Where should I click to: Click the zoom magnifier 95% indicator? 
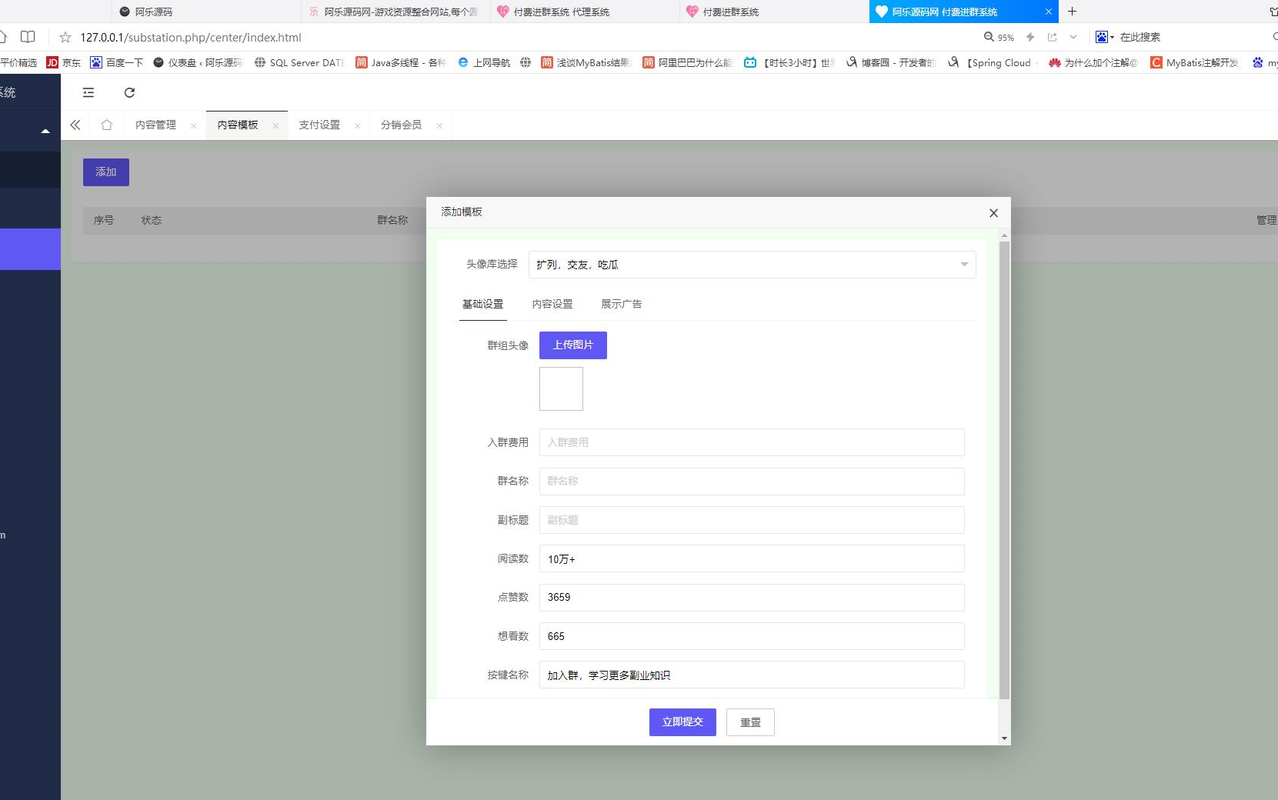tap(999, 37)
